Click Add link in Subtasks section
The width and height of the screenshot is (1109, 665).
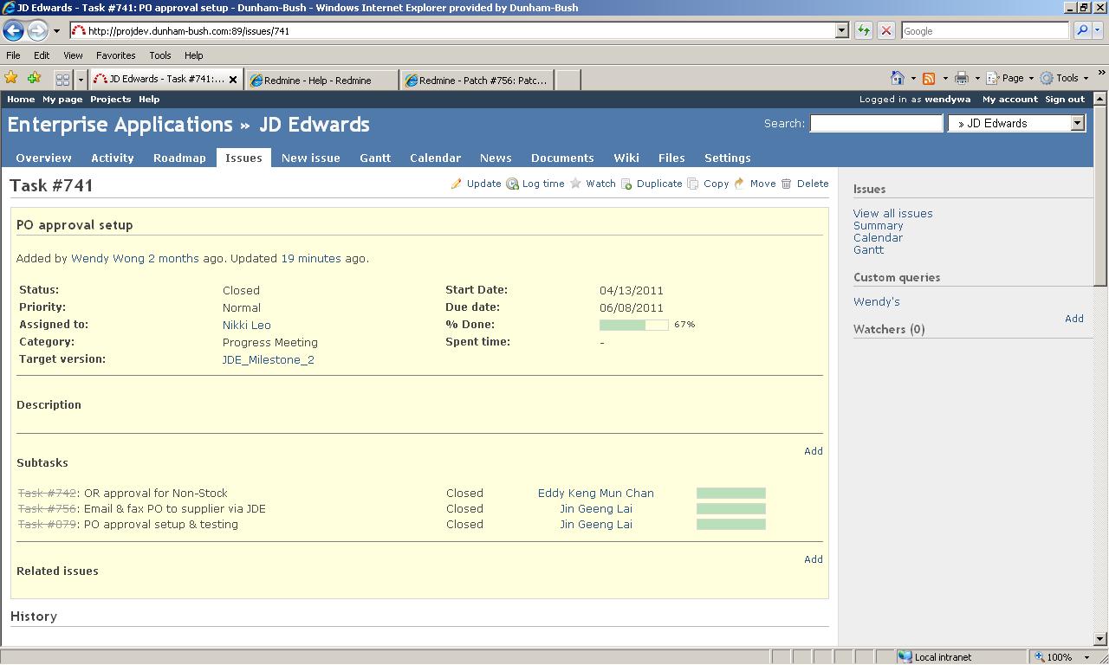pyautogui.click(x=813, y=451)
